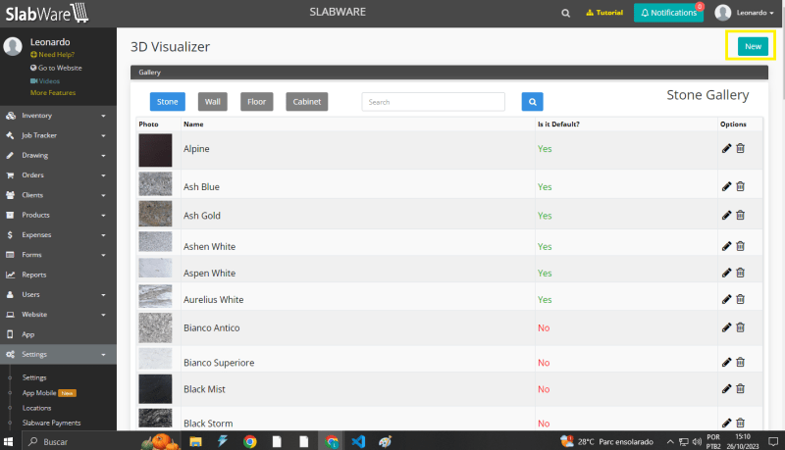This screenshot has width=785, height=450.
Task: Open Visual Studio Code from the taskbar
Action: pyautogui.click(x=358, y=441)
